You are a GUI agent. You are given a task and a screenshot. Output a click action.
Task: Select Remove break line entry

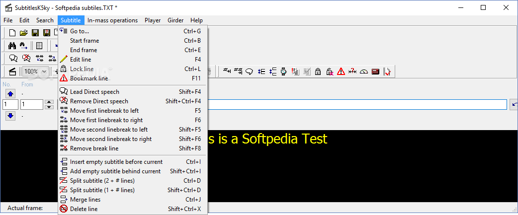click(x=132, y=148)
